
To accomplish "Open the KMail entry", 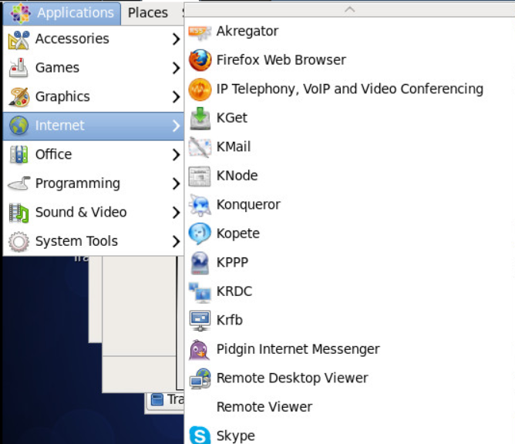I will pyautogui.click(x=349, y=146).
